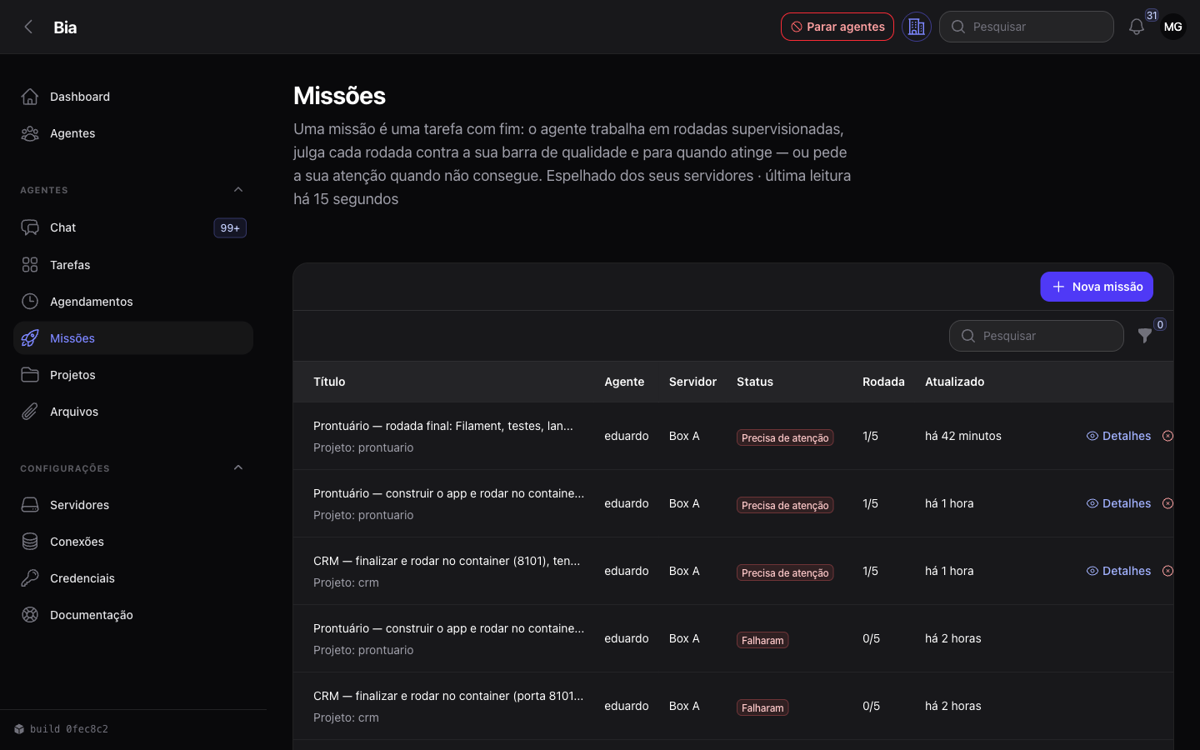Click the Falharam status on the Prontuário row
1200x750 pixels.
point(762,640)
